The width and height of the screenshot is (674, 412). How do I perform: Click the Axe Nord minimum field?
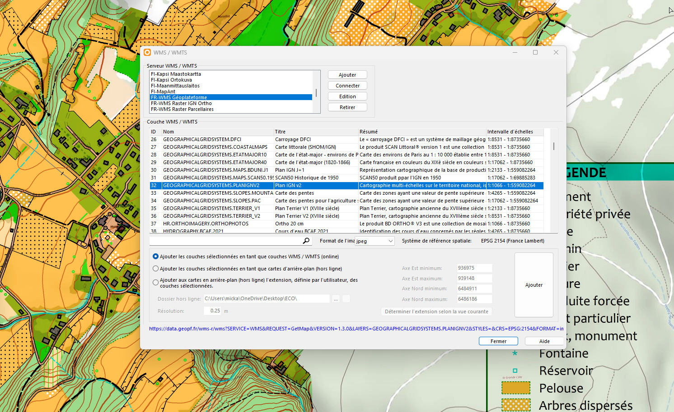tap(474, 288)
